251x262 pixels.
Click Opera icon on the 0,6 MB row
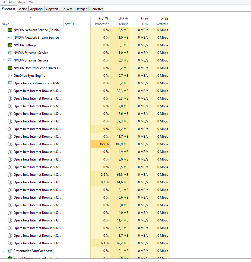pyautogui.click(x=10, y=198)
